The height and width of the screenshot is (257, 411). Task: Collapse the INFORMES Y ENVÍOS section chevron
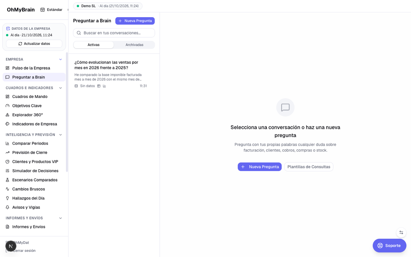[x=61, y=218]
